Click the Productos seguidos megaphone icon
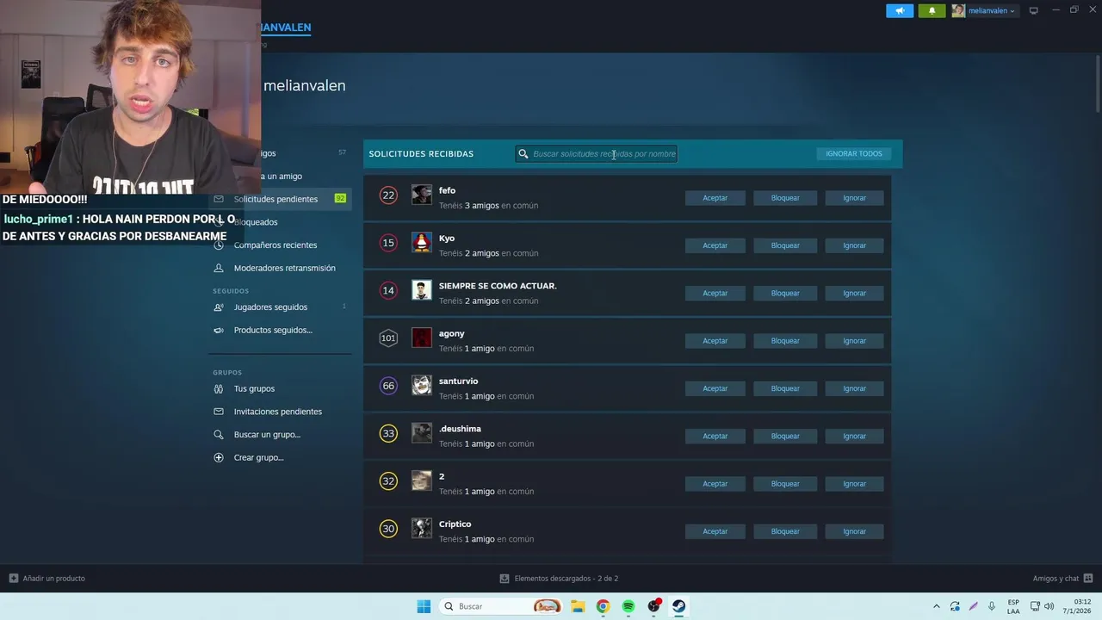Image resolution: width=1102 pixels, height=620 pixels. [x=219, y=330]
